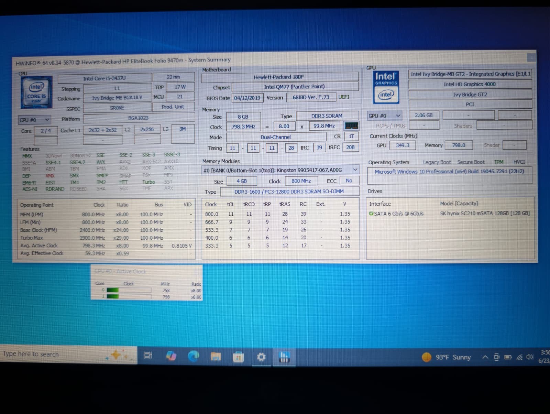The height and width of the screenshot is (414, 550).
Task: Close the HWiNFO System Summary window
Action: tap(531, 57)
